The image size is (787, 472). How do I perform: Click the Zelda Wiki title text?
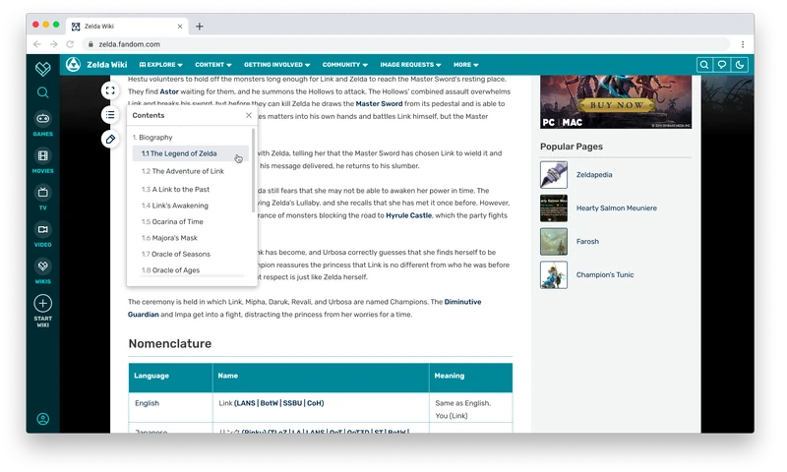click(107, 65)
